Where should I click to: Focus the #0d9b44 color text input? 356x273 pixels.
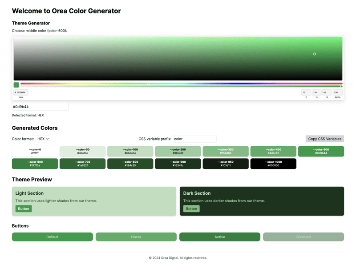(x=40, y=107)
